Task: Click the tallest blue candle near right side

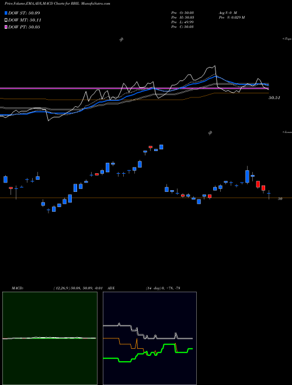Action: [247, 176]
